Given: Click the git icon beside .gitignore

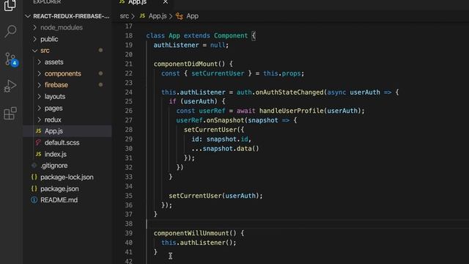Looking at the screenshot, I should pos(34,166).
